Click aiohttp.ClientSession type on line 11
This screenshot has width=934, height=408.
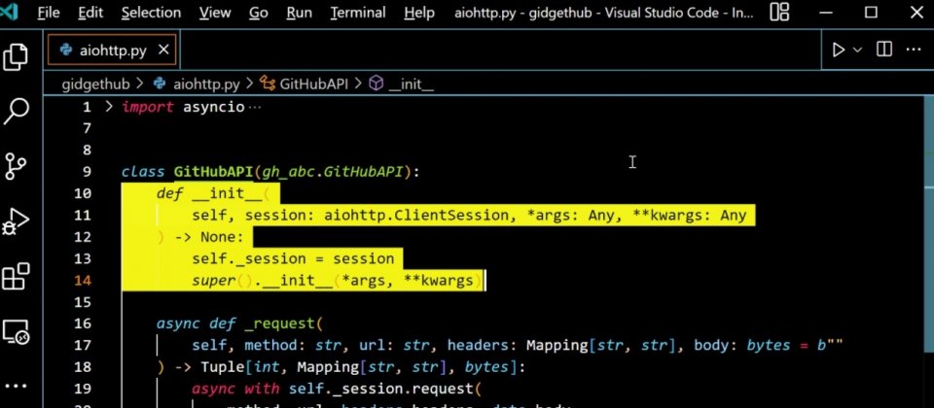pyautogui.click(x=418, y=216)
